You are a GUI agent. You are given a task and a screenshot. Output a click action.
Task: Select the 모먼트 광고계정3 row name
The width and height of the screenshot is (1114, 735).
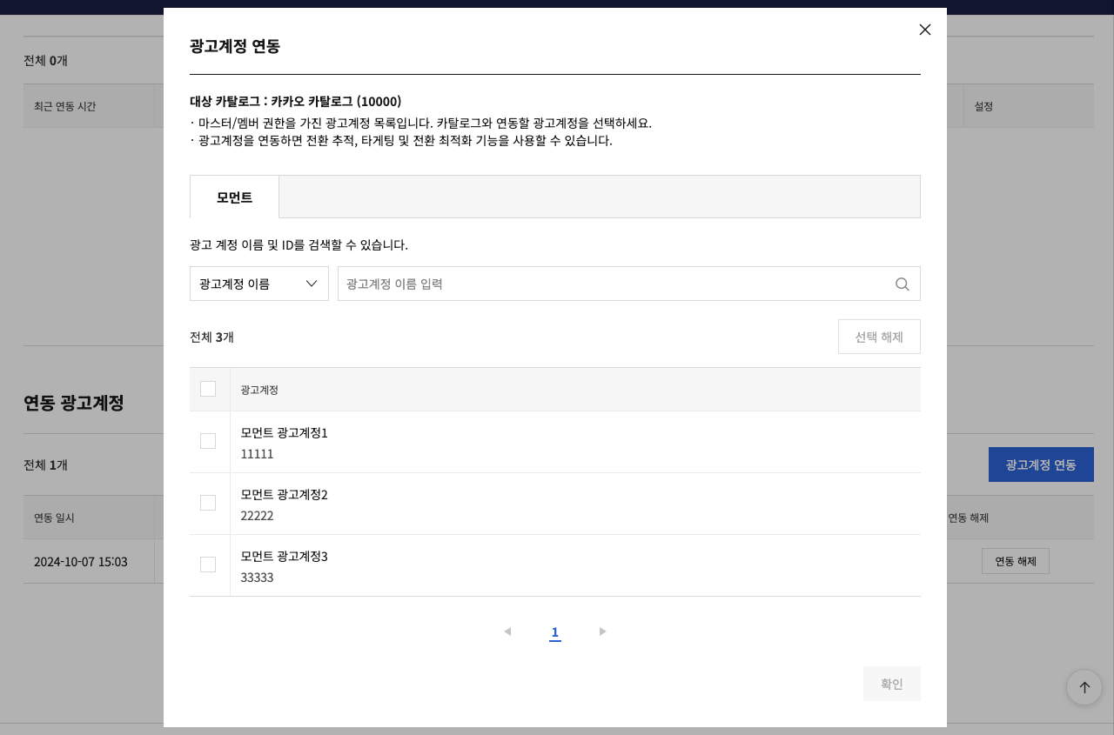coord(284,556)
